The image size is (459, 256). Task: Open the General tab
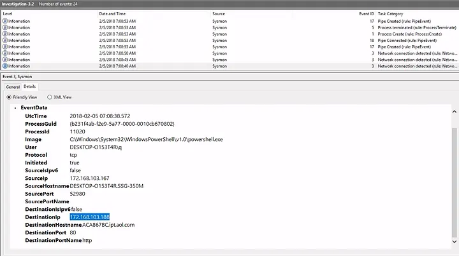coord(13,86)
